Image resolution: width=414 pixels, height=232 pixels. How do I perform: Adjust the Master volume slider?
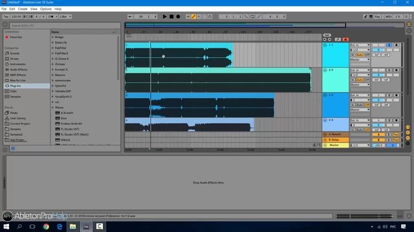click(x=378, y=145)
